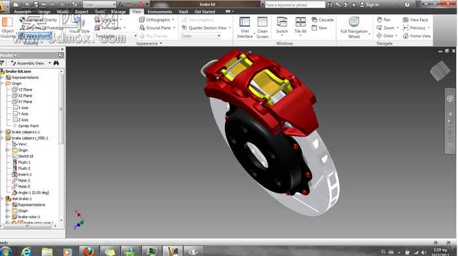Screen dimensions: 458x256
Task: Select Orthographic projection mode
Action: (155, 20)
